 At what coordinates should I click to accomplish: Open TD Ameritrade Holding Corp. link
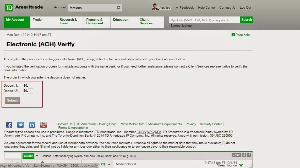pos(97,124)
